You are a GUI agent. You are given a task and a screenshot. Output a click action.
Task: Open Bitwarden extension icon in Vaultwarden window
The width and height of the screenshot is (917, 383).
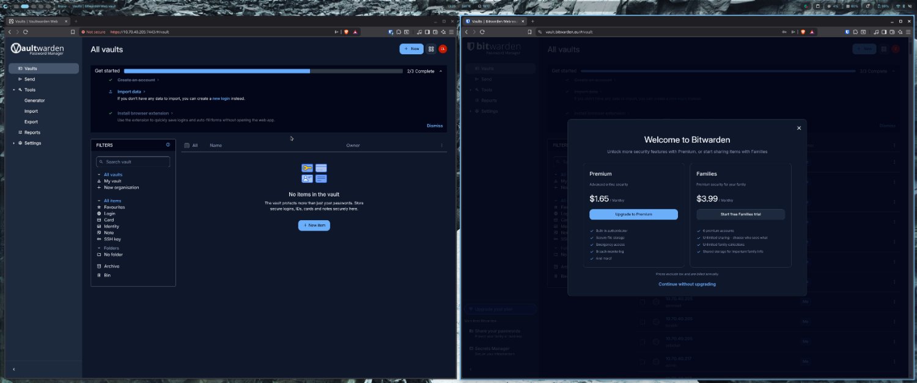tap(391, 32)
